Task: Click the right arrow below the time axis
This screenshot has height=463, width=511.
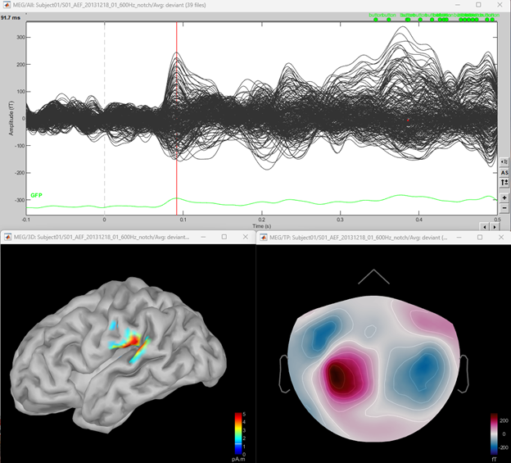Action: [x=493, y=225]
